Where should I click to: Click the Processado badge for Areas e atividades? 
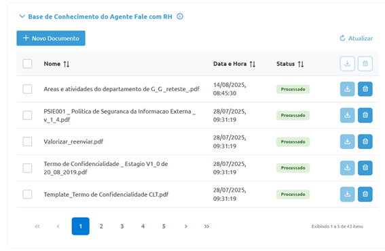tap(293, 89)
